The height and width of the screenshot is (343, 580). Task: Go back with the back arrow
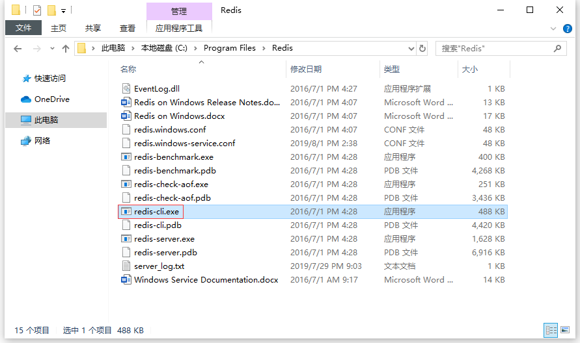click(x=18, y=48)
